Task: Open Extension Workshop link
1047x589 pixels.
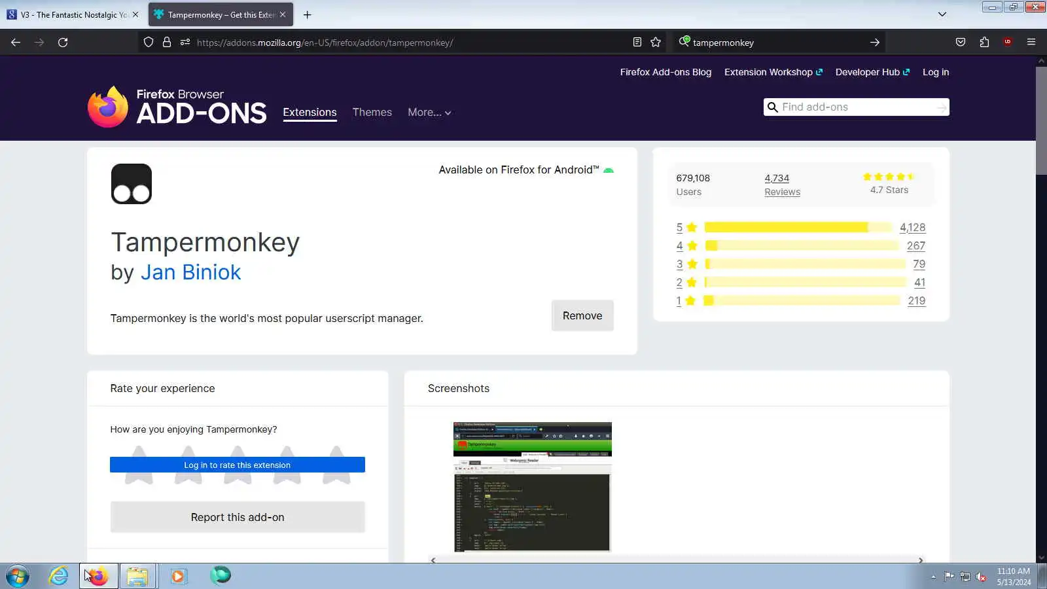Action: (773, 72)
